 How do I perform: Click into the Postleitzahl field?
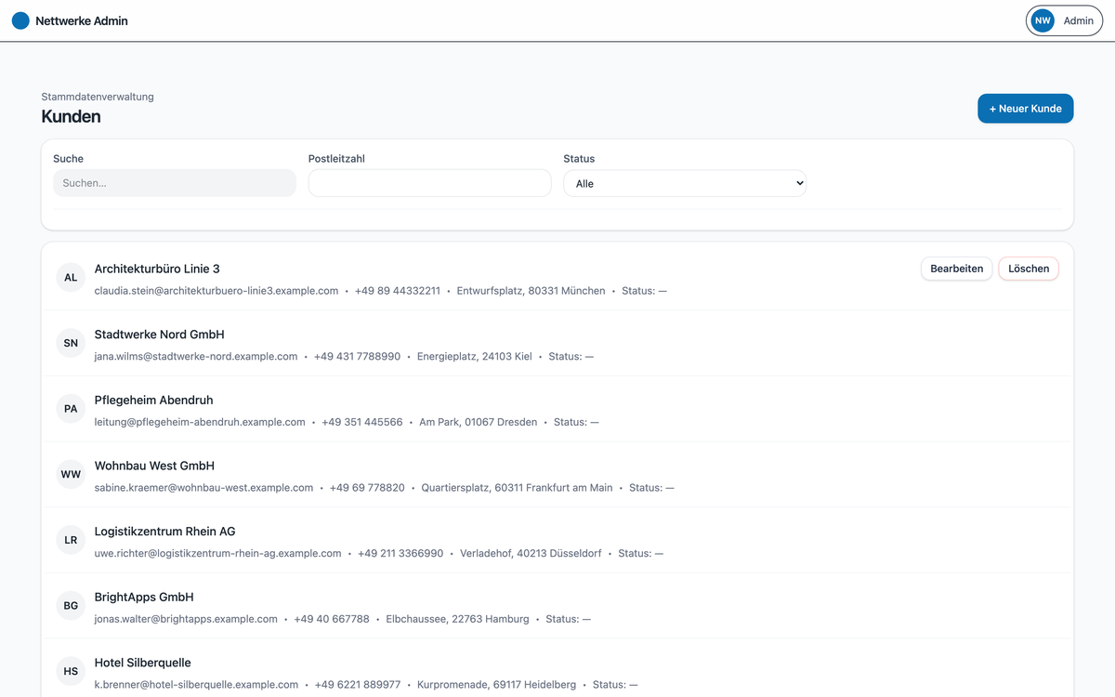coord(429,183)
